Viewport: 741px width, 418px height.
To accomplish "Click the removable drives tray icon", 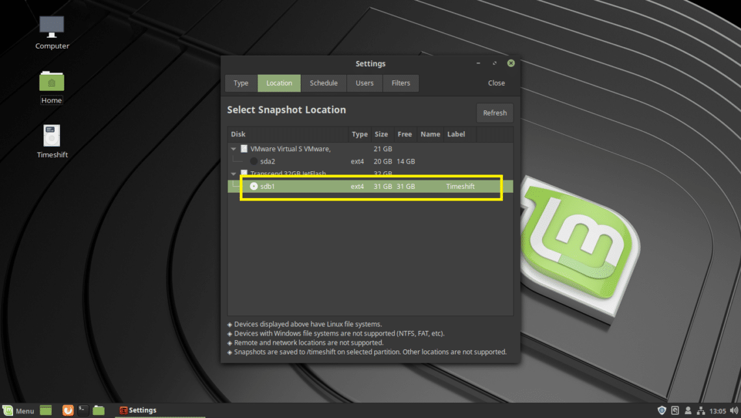I will [x=675, y=410].
